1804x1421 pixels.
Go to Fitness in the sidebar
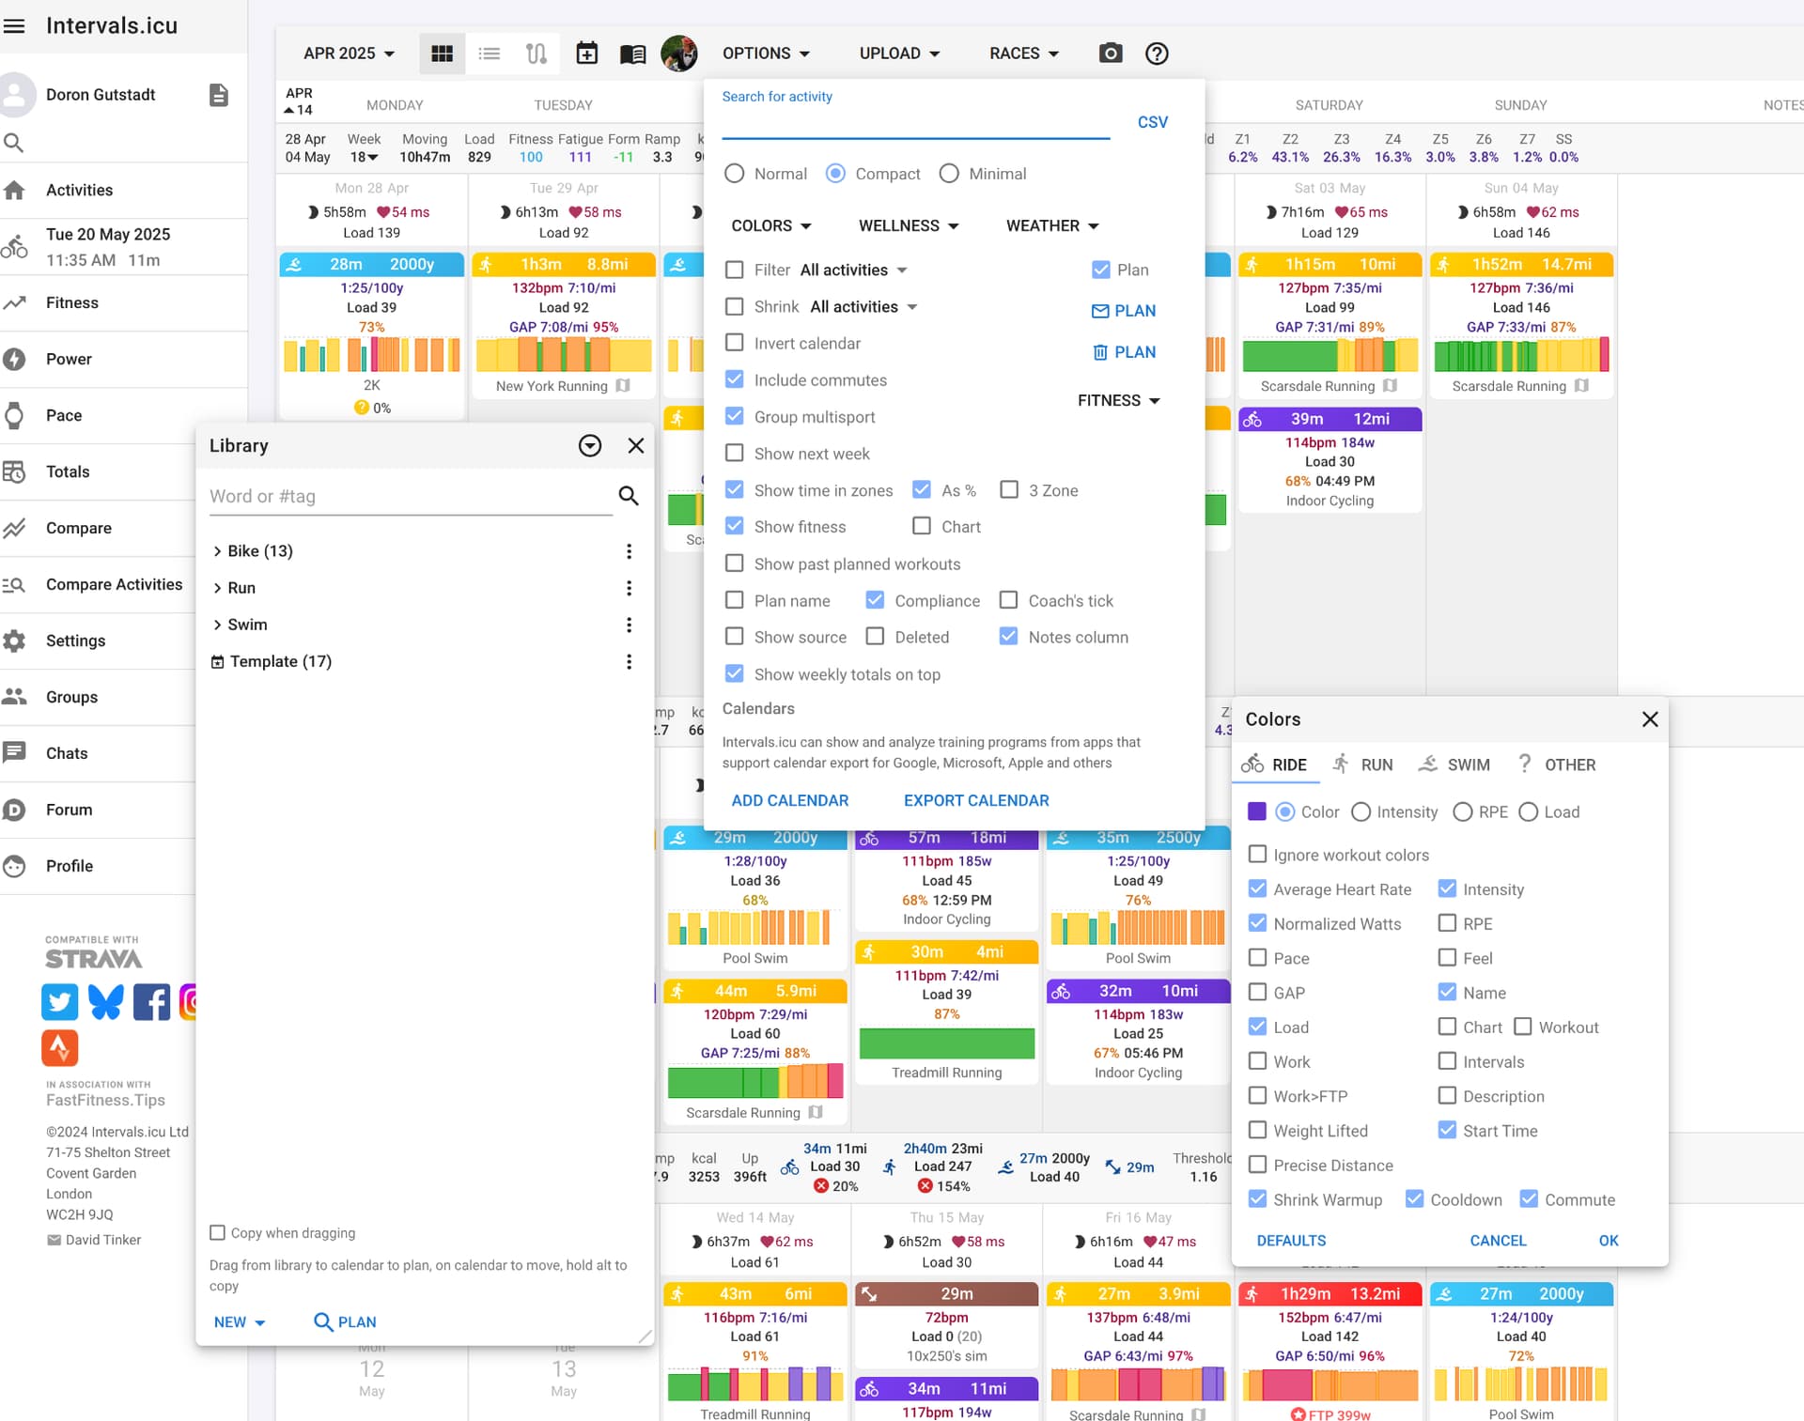click(x=72, y=302)
